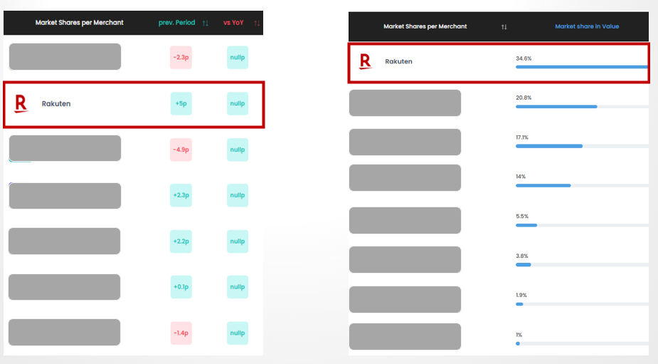
Task: Click the +2.2p change badge
Action: click(181, 241)
